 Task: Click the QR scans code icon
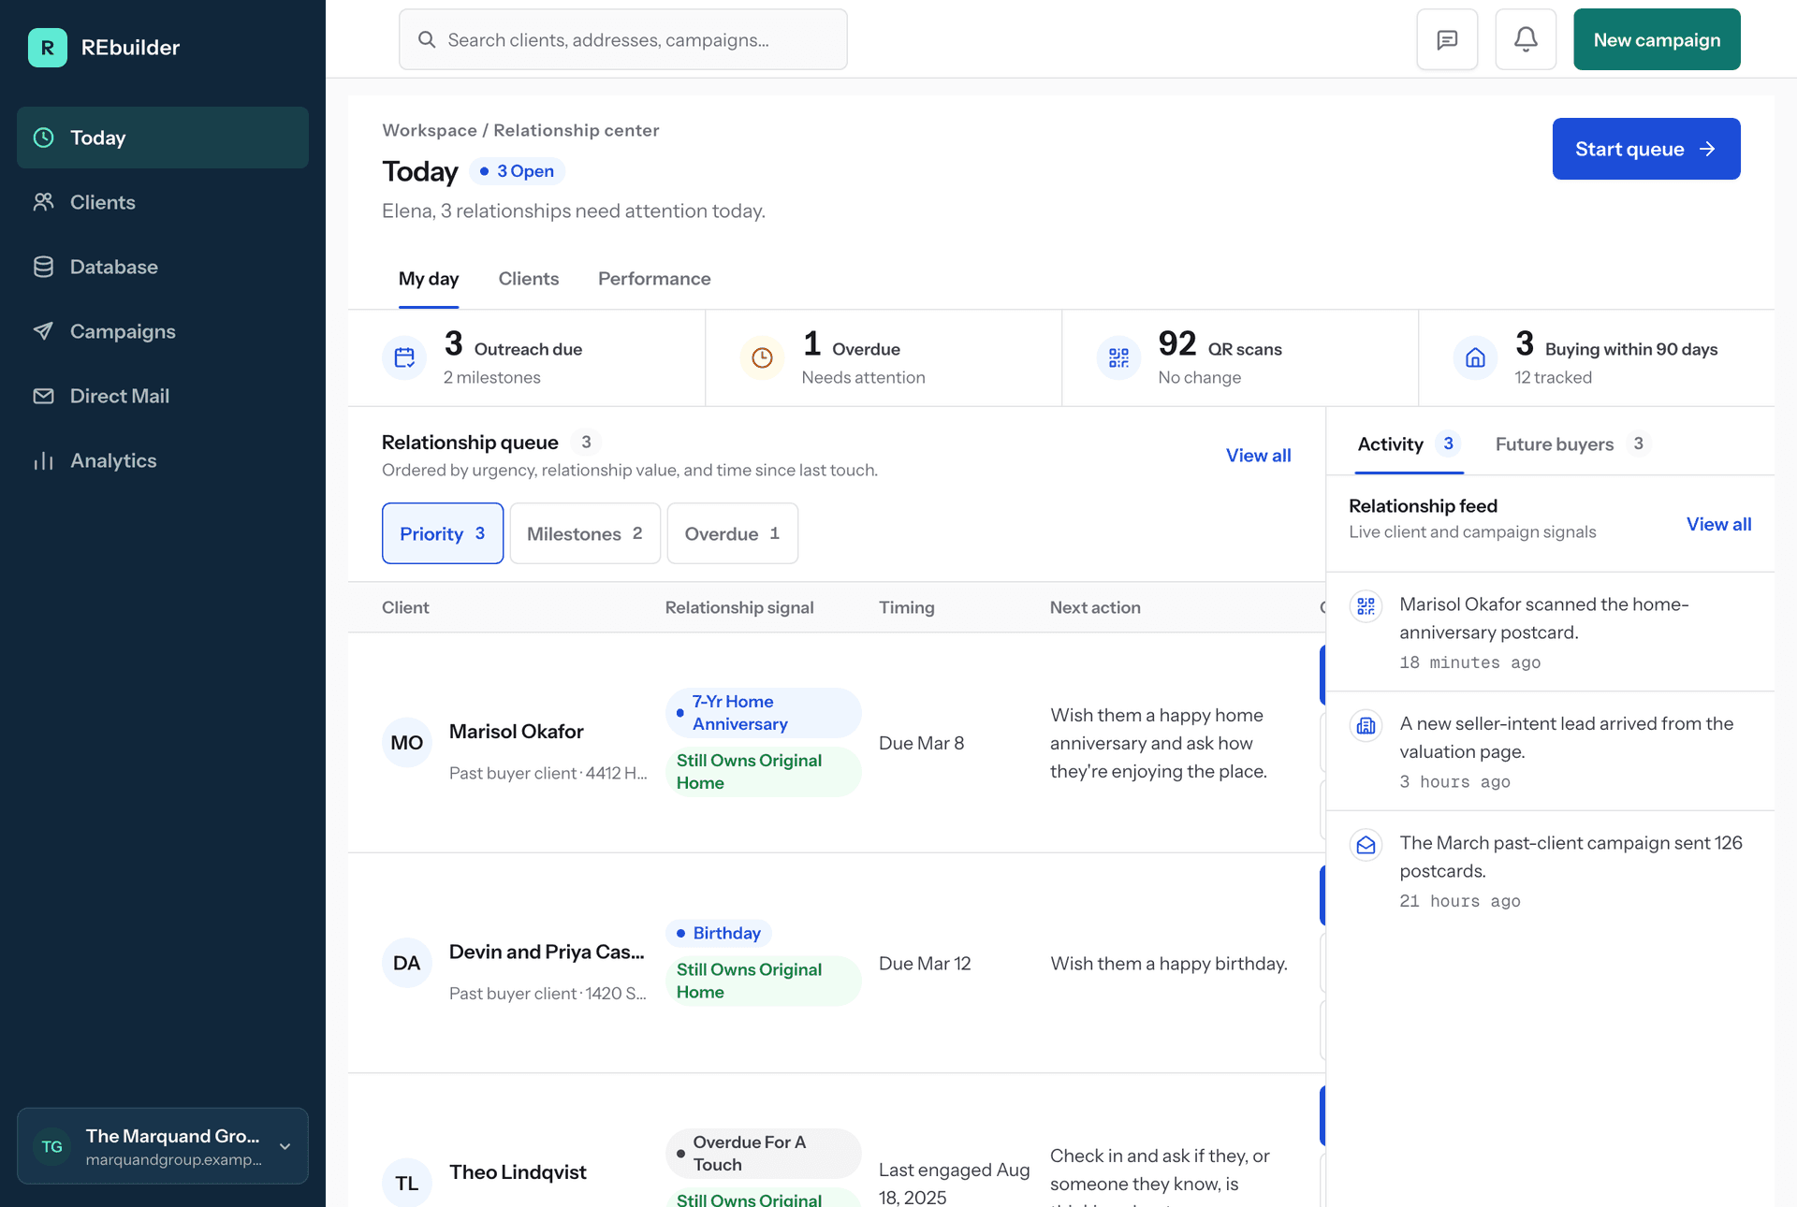(1118, 358)
